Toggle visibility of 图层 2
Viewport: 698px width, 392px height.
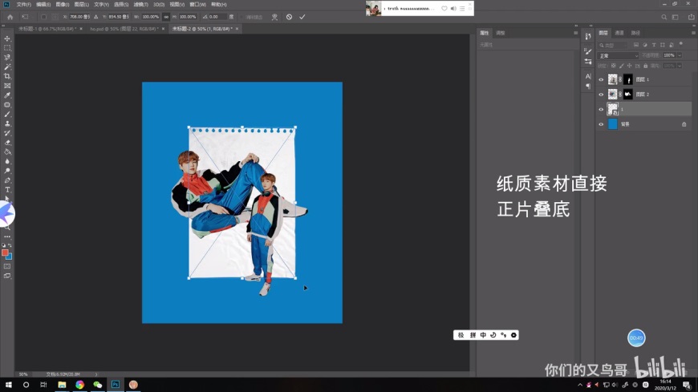coord(601,95)
